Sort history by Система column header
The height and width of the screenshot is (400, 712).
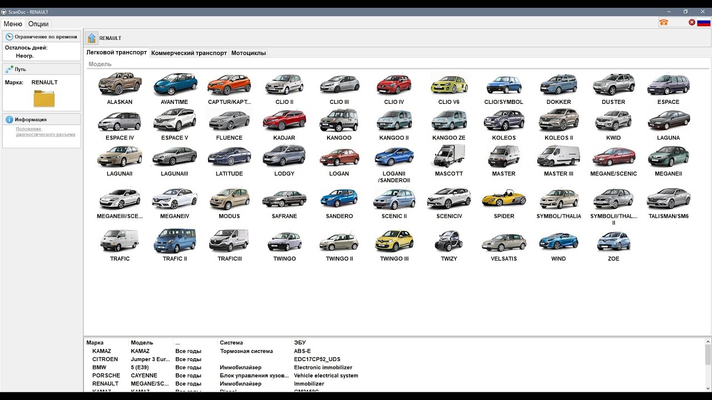point(254,343)
